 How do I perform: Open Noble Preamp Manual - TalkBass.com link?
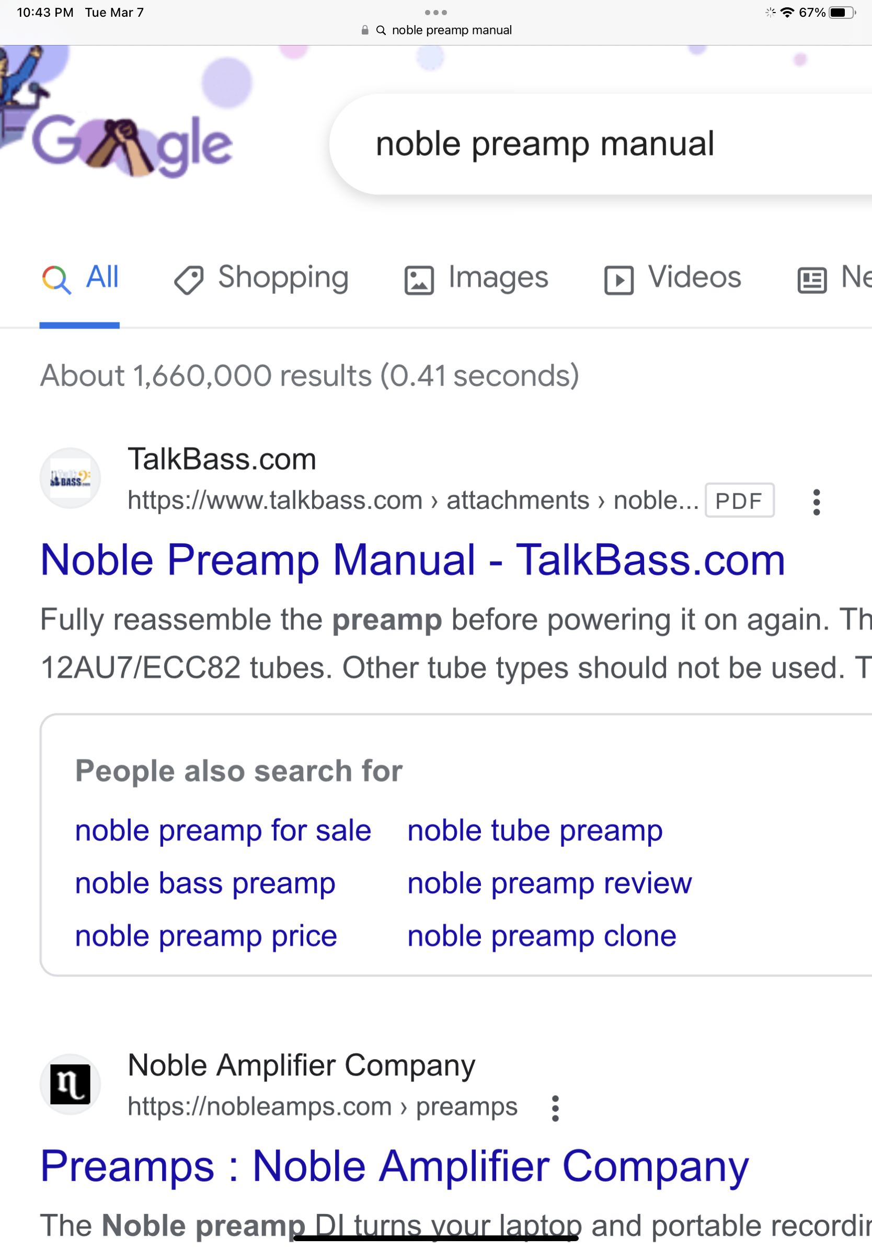[412, 559]
